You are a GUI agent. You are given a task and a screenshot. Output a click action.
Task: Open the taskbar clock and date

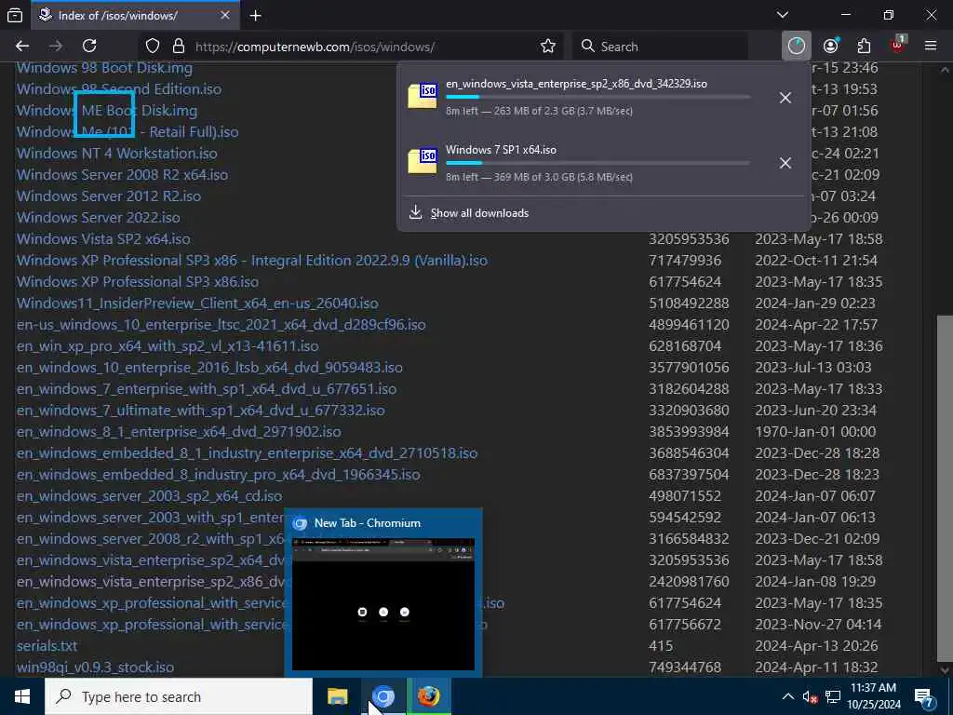click(x=874, y=696)
